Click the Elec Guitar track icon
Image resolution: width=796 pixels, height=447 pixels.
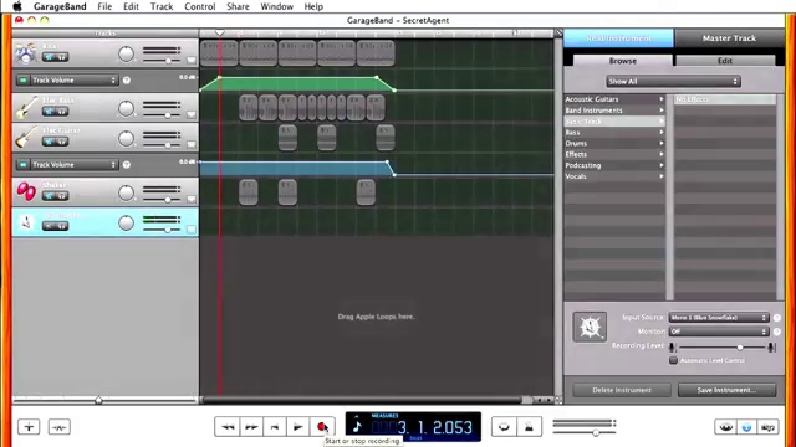point(26,138)
